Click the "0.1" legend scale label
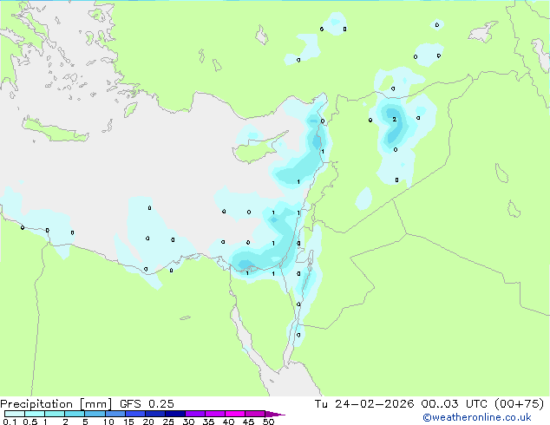This screenshot has width=550, height=425. [10, 422]
